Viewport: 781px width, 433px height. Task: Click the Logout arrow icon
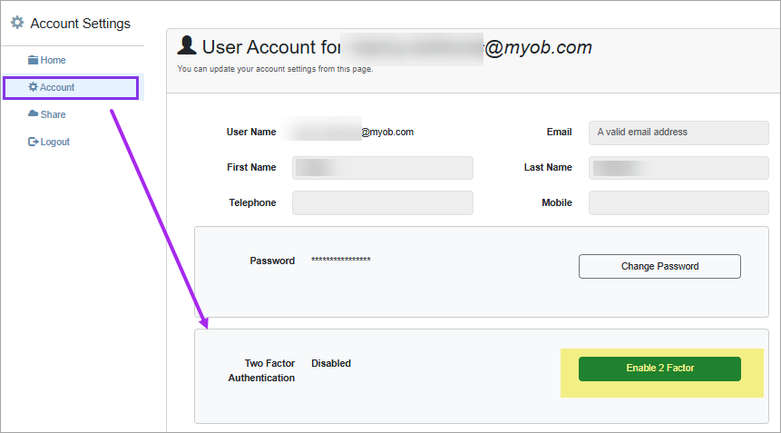click(33, 142)
